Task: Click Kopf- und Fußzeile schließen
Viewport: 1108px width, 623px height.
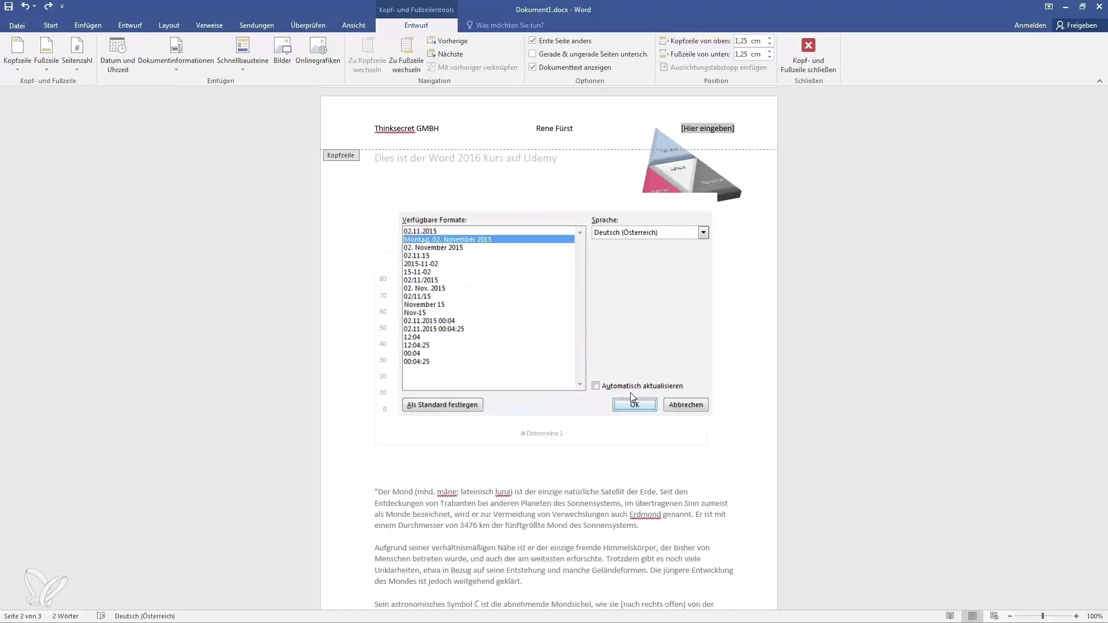Action: point(808,55)
